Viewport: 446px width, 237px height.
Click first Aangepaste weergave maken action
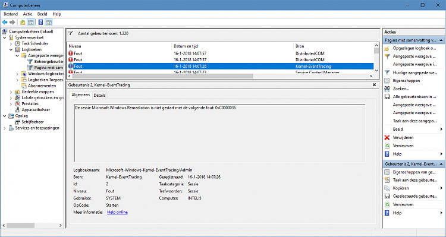pos(414,56)
